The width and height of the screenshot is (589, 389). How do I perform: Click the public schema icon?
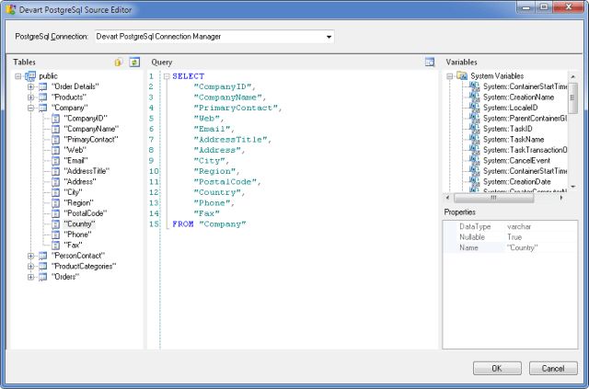coord(30,76)
